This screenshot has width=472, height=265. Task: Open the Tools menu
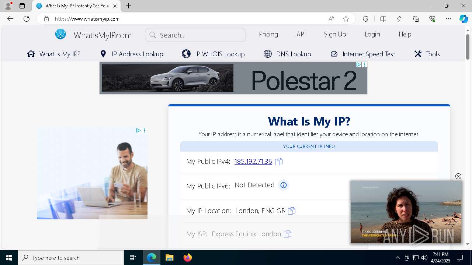(427, 54)
